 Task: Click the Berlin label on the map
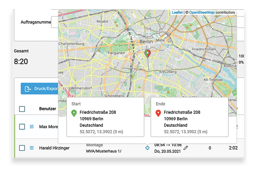pyautogui.click(x=146, y=42)
